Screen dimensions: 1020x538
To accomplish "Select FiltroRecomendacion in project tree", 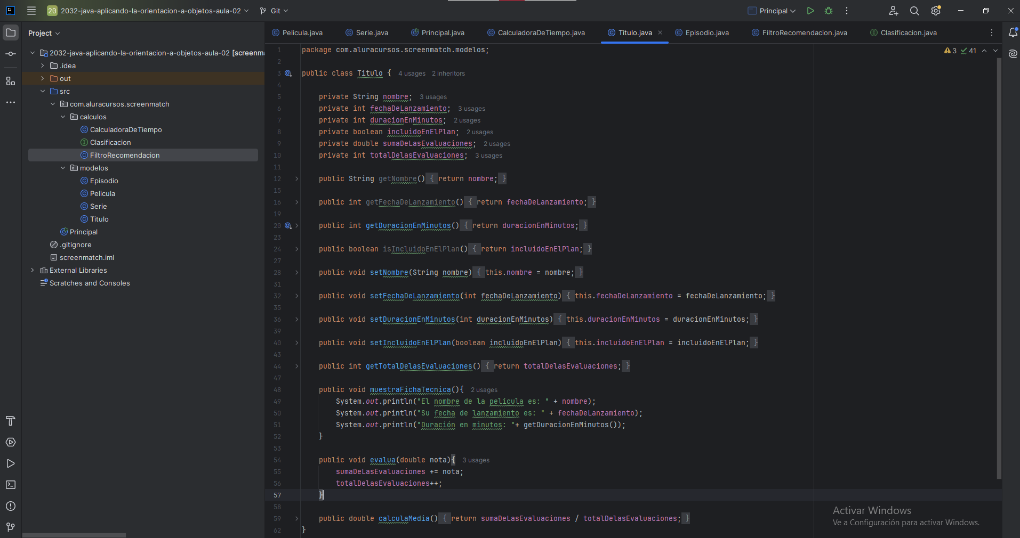I will [x=143, y=155].
